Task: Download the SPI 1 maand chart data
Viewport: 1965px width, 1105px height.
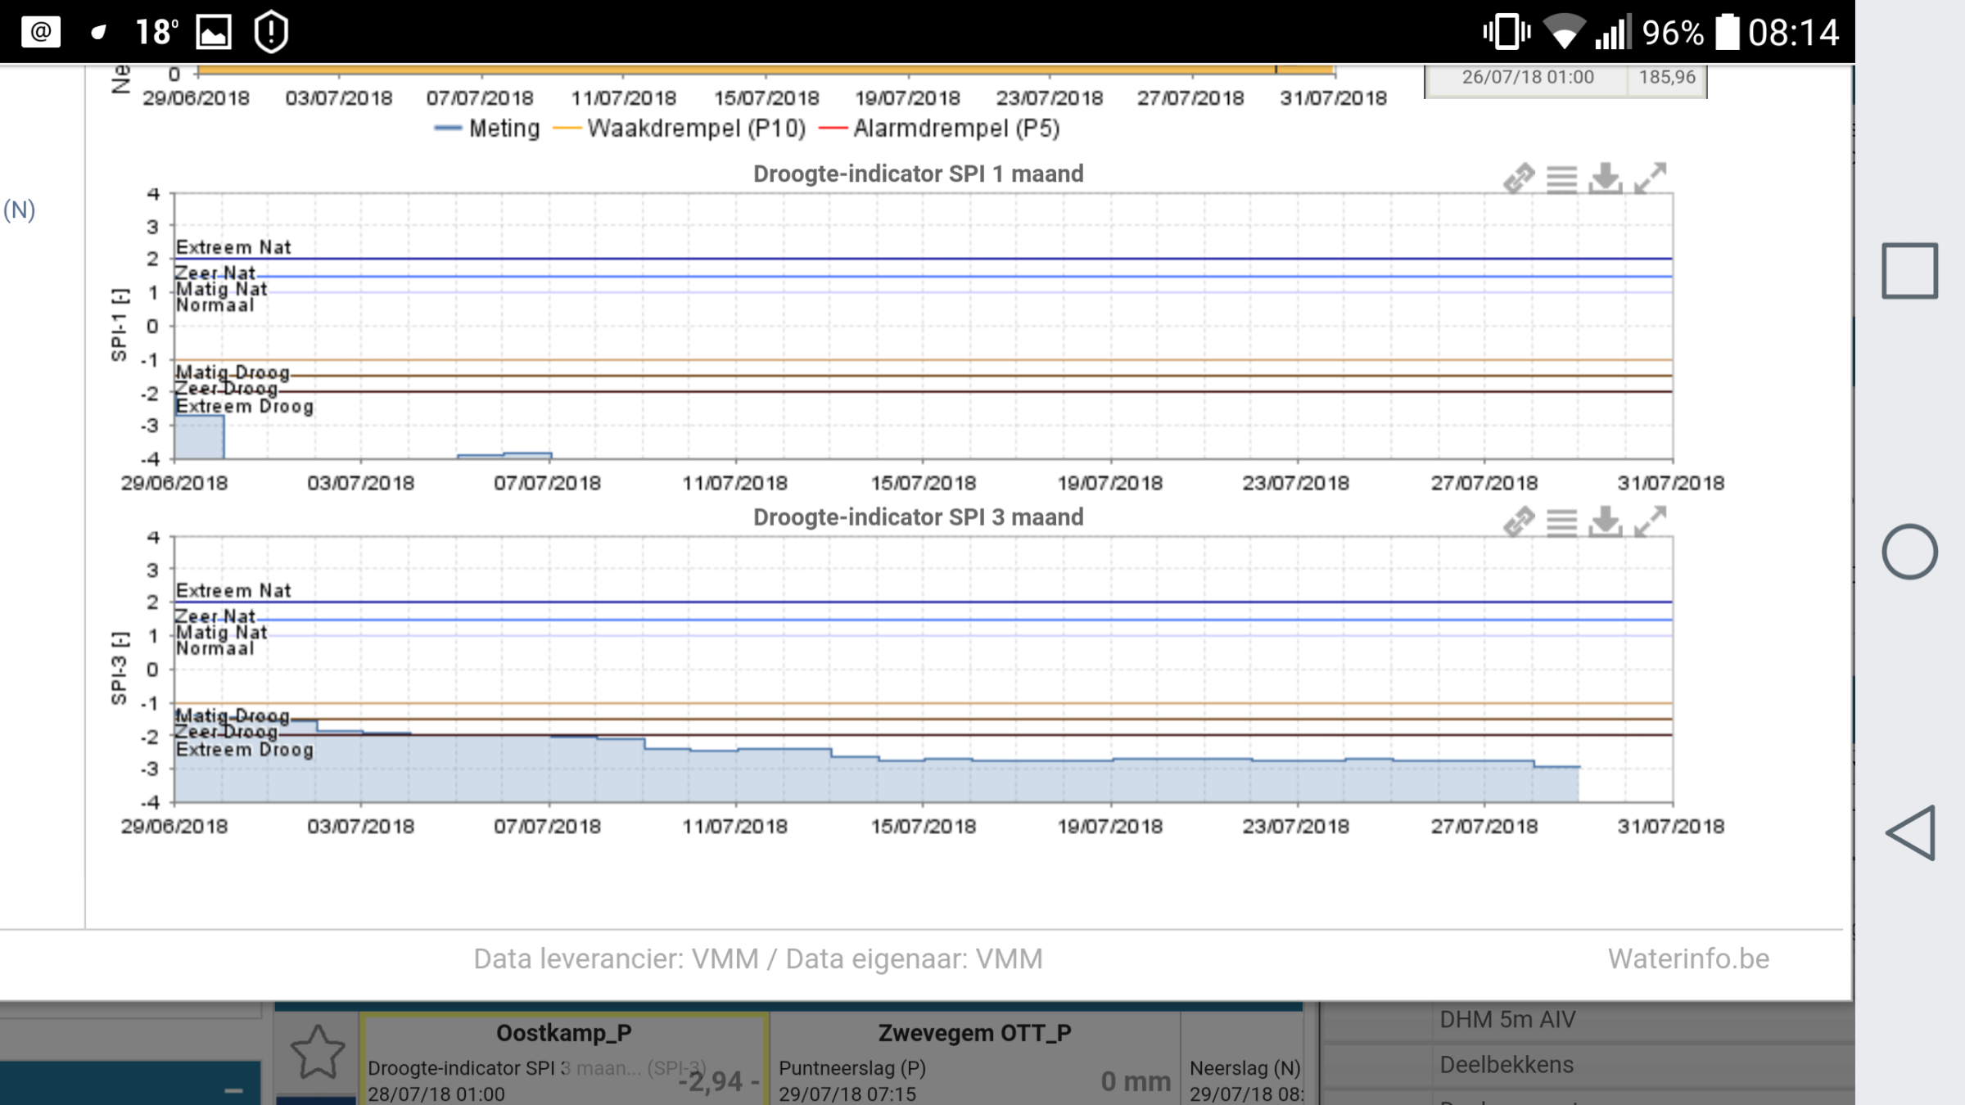Action: [x=1605, y=178]
